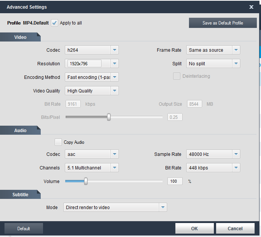Click the Cancel button
This screenshot has height=237, width=261.
pos(235,228)
